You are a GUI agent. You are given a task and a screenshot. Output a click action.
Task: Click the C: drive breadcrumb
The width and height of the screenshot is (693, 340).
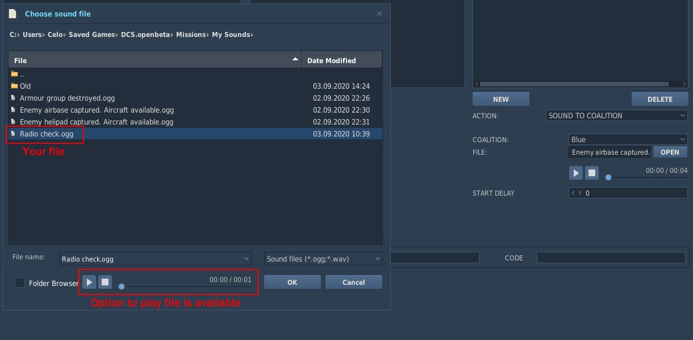[x=12, y=35]
